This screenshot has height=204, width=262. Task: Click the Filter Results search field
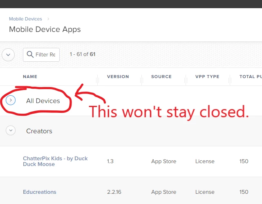point(41,55)
